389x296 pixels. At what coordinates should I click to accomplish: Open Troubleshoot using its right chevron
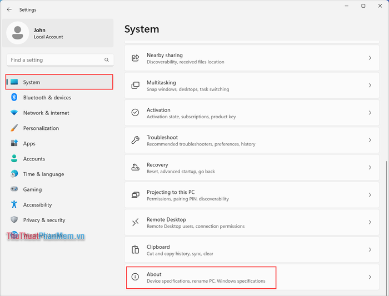[370, 140]
